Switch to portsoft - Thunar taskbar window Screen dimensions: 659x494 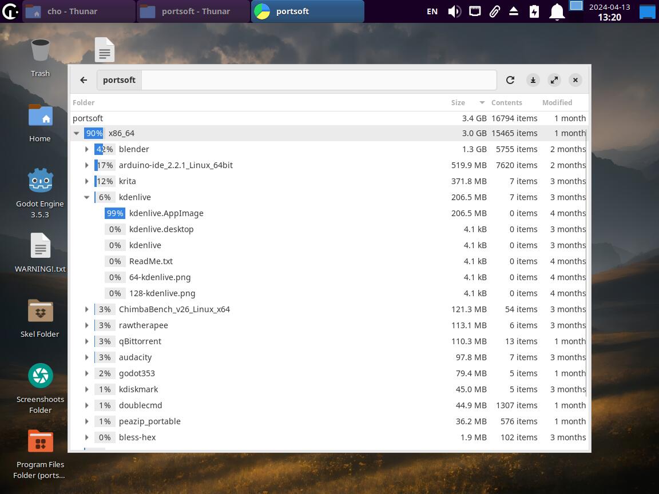(193, 11)
